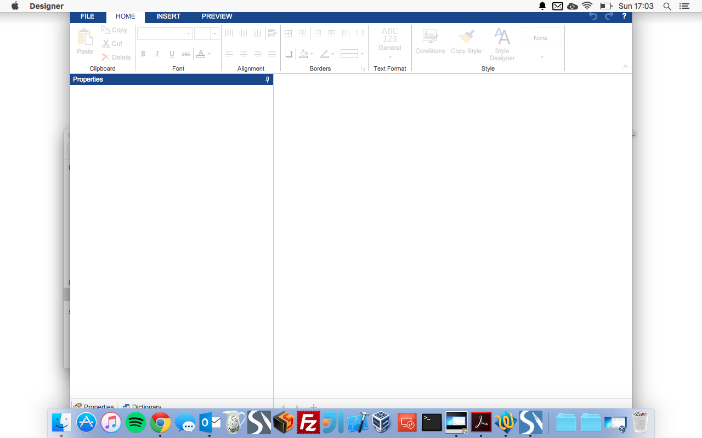Toggle Underline font formatting
Viewport: 702px width, 438px height.
click(172, 54)
